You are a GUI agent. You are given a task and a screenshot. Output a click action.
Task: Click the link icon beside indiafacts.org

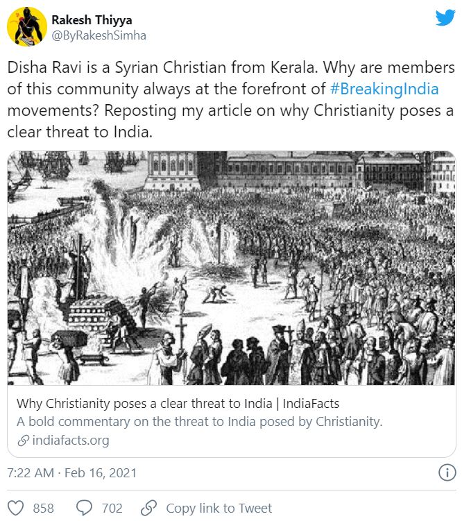point(22,441)
